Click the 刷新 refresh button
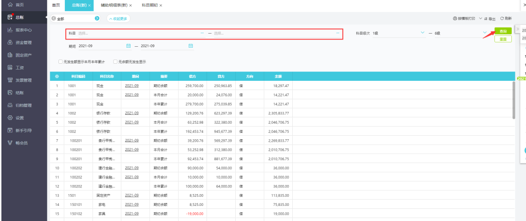Screen dimensions: 526x221 [506, 18]
